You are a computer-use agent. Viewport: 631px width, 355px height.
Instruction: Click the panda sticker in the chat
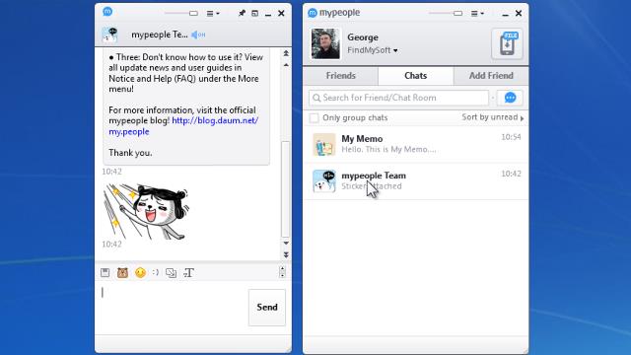tap(146, 211)
